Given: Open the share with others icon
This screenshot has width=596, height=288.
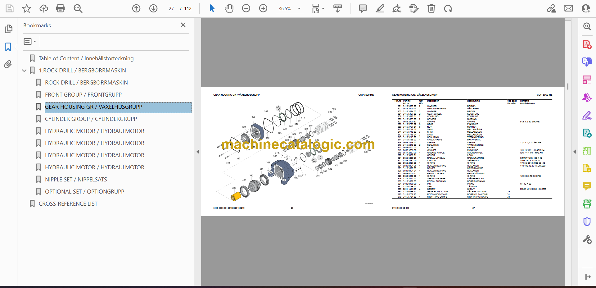Looking at the screenshot, I should point(586,8).
